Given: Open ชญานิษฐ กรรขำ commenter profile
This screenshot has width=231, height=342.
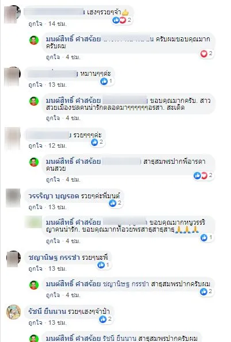Looking at the screenshot, I should [54, 258].
